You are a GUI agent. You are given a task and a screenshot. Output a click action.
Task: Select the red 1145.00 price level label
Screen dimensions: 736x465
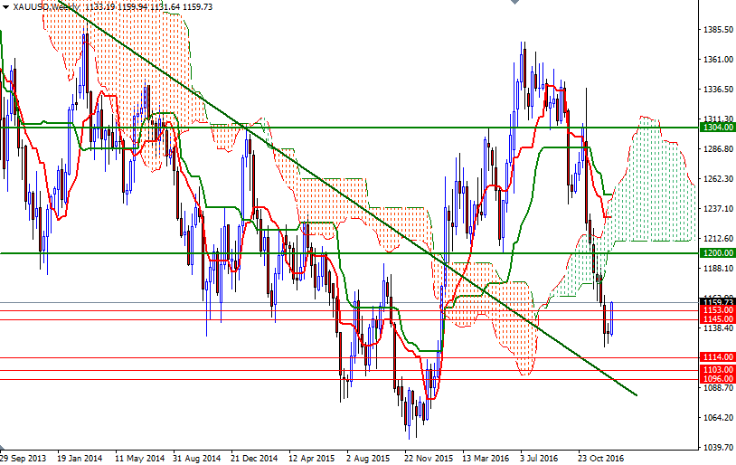[x=717, y=319]
